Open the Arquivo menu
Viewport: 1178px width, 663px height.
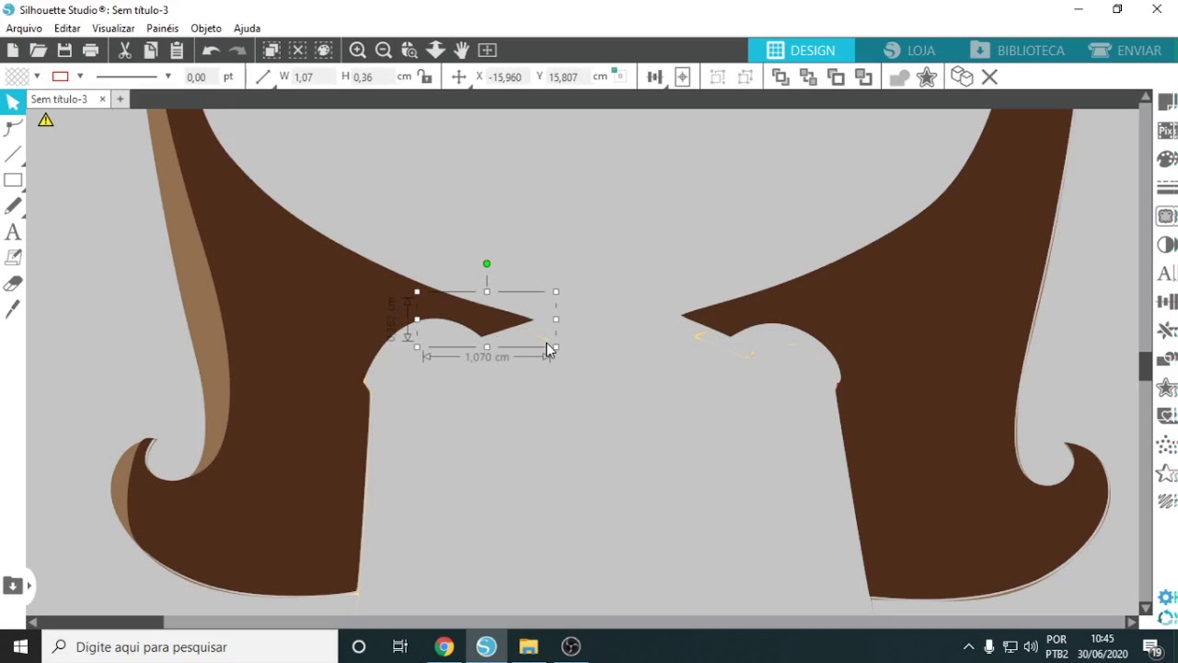24,29
